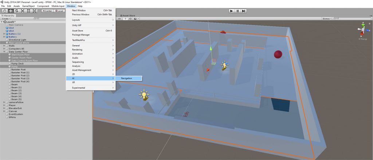The image size is (373, 160).
Task: Toggle scene lighting sun icon
Action: (125, 18)
